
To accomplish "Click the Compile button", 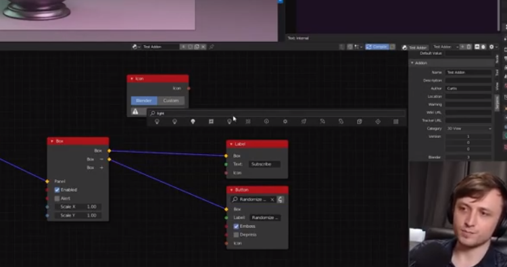I will tap(377, 47).
